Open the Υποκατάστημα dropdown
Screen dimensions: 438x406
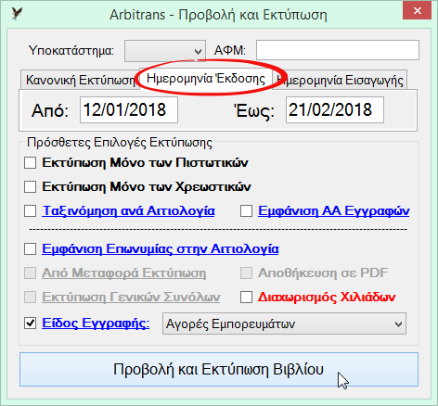165,51
